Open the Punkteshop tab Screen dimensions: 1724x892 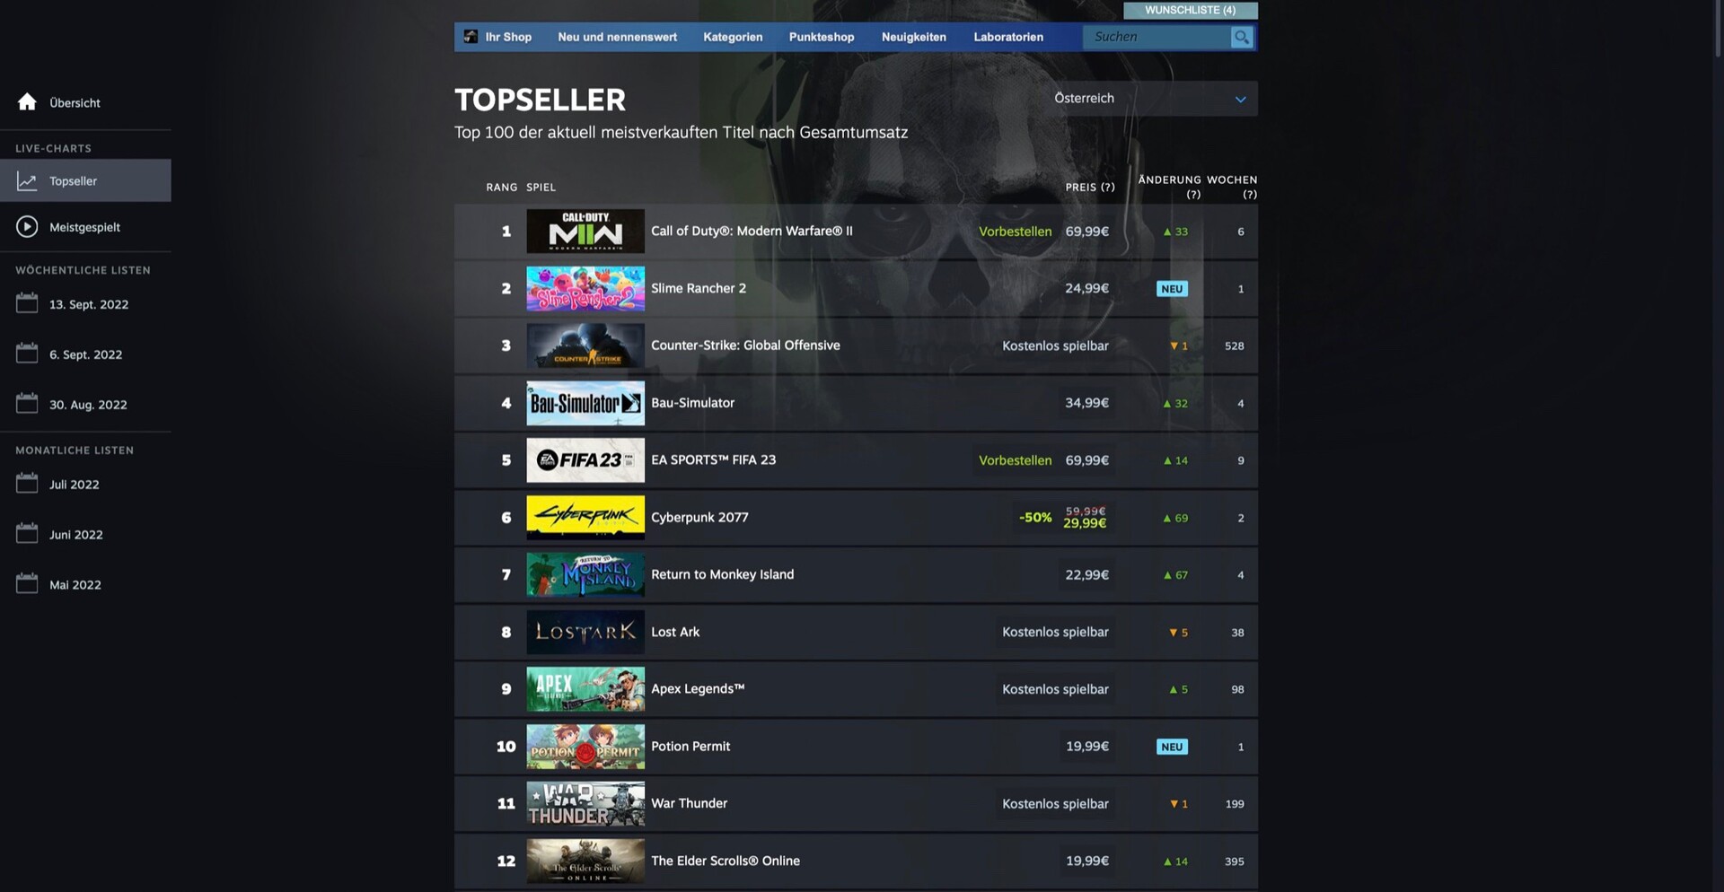tap(822, 37)
